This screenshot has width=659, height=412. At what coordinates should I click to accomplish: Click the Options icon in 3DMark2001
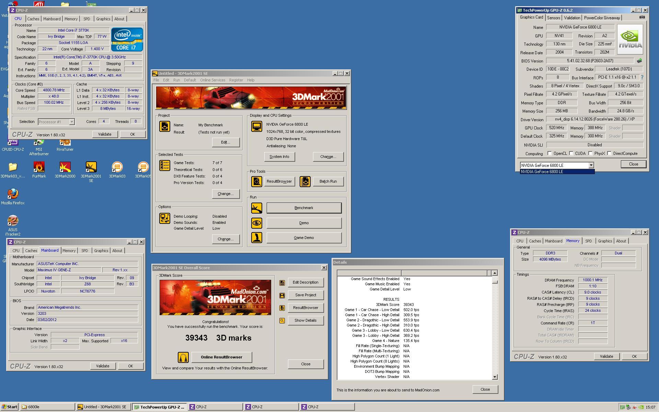click(x=164, y=218)
